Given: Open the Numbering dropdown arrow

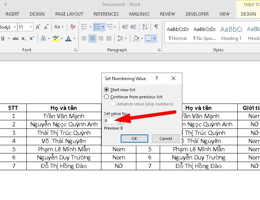Looking at the screenshot, I should (x=103, y=27).
